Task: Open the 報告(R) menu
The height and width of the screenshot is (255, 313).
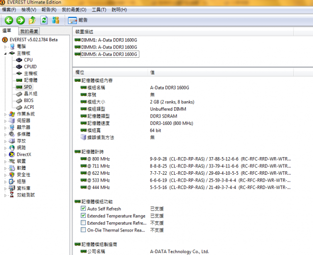Action: coord(49,10)
